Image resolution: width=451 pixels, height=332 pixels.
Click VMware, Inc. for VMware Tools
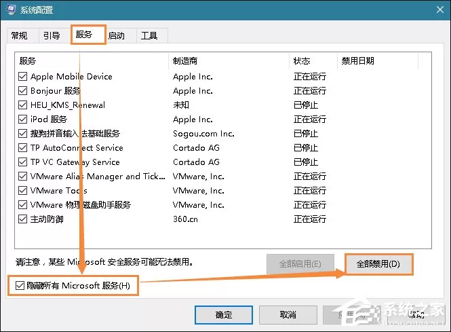(199, 191)
